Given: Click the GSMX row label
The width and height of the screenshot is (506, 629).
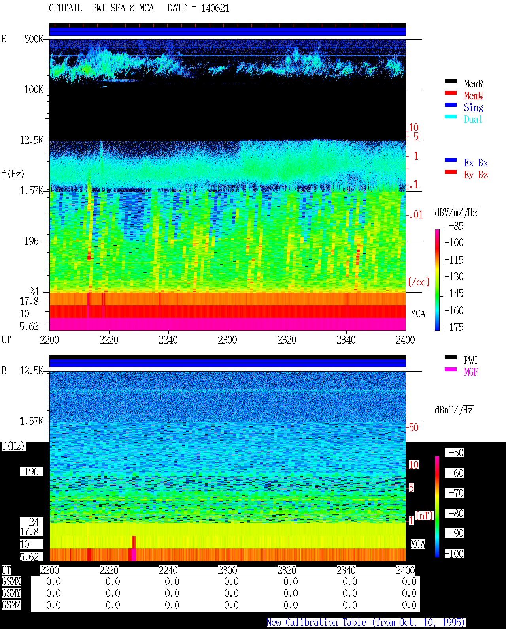Looking at the screenshot, I should [x=11, y=582].
